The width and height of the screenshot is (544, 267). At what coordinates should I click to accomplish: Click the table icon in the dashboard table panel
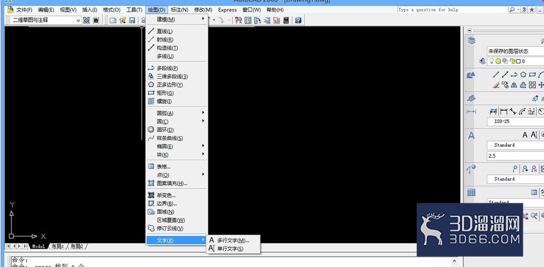[x=534, y=192]
